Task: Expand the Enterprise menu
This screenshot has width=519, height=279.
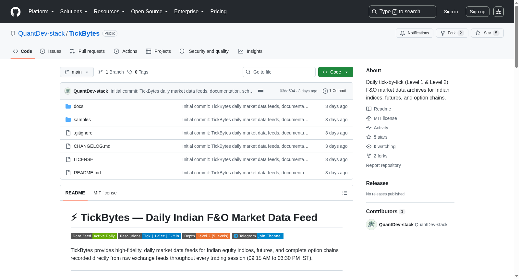Action: tap(189, 12)
